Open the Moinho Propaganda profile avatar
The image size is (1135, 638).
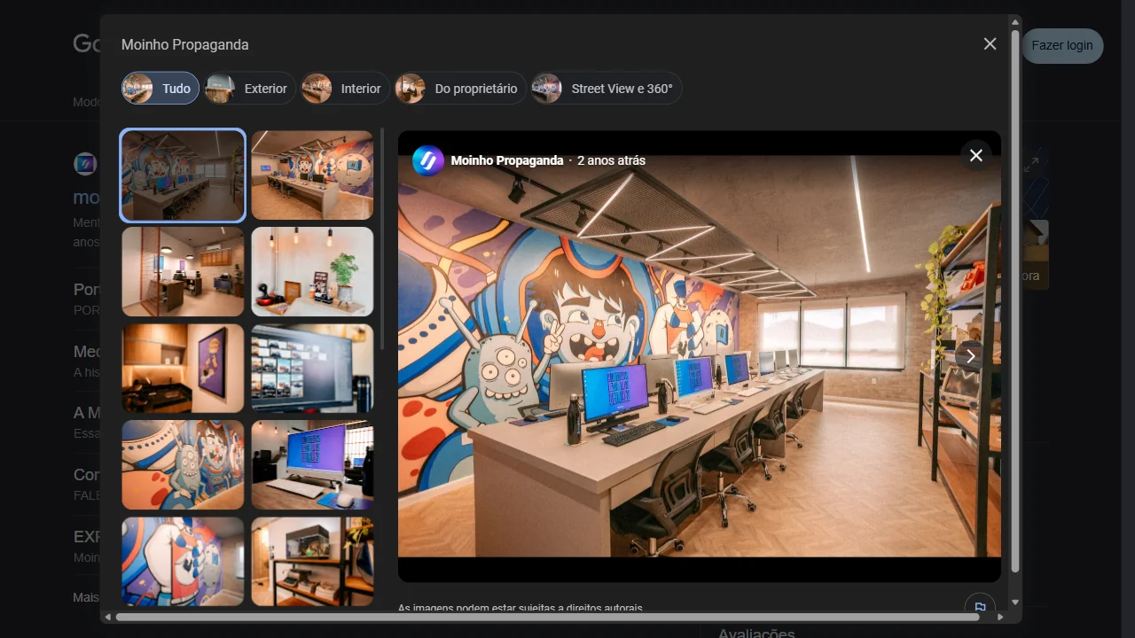point(428,160)
